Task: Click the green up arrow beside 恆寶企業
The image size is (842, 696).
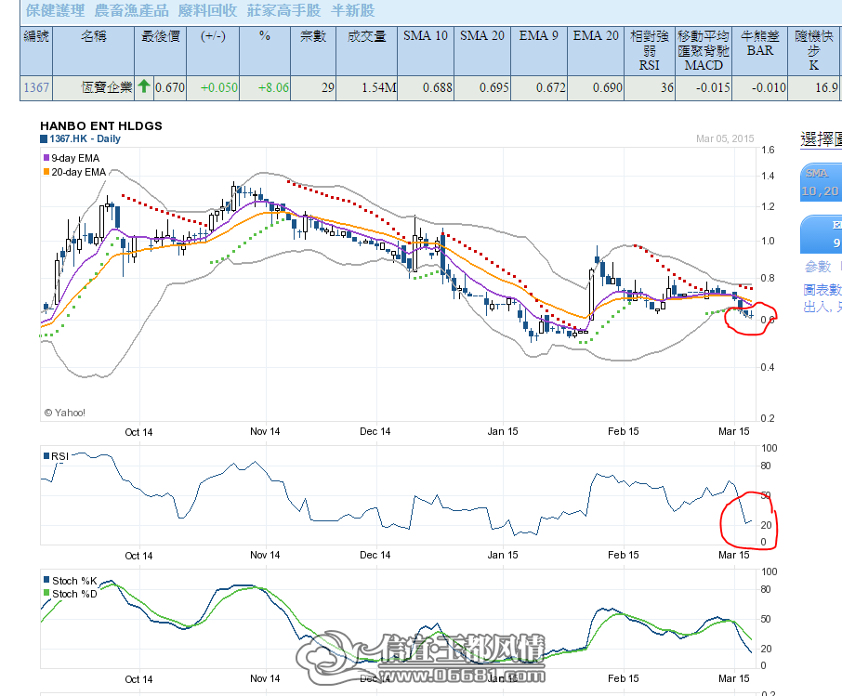Action: (143, 86)
